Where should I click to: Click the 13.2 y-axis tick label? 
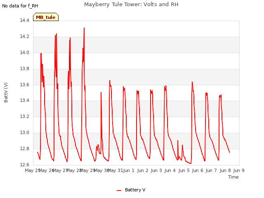25,116
